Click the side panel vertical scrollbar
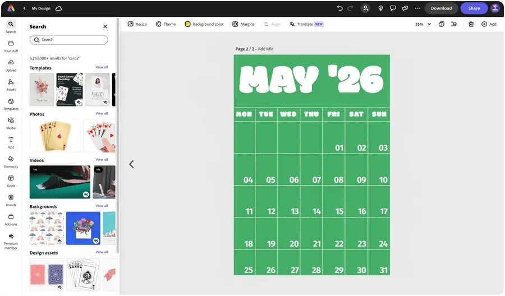 click(x=118, y=137)
